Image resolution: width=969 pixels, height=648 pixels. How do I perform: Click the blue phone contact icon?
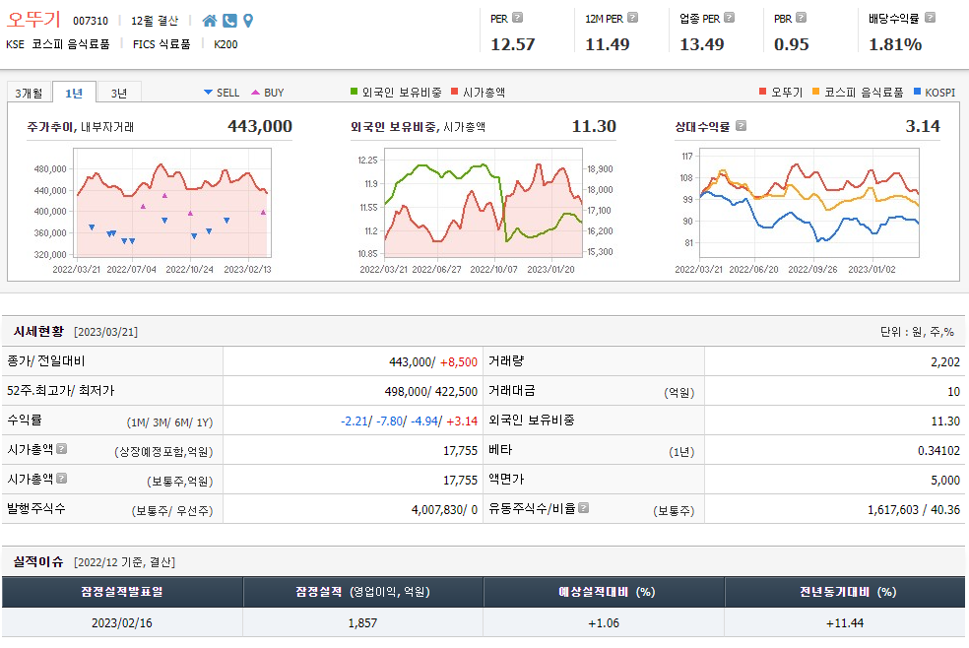pyautogui.click(x=229, y=21)
